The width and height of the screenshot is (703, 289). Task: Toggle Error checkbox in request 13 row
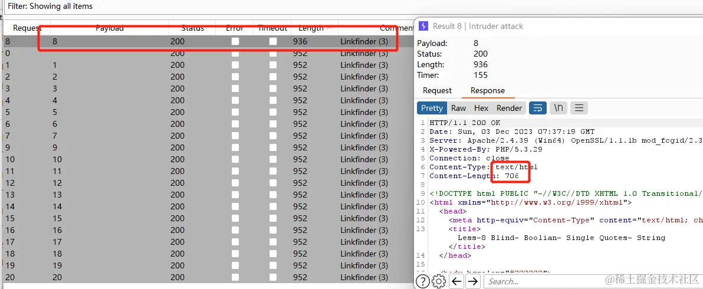[235, 195]
